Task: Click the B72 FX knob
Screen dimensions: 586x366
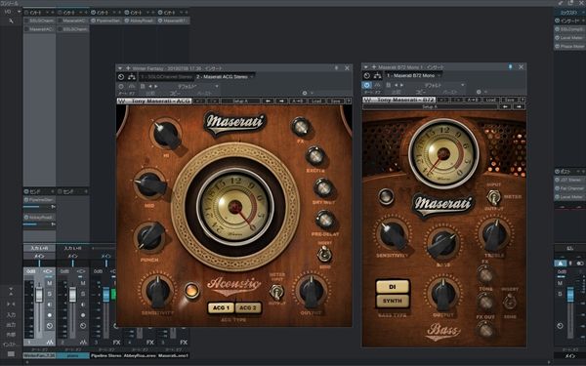Action: (x=485, y=274)
